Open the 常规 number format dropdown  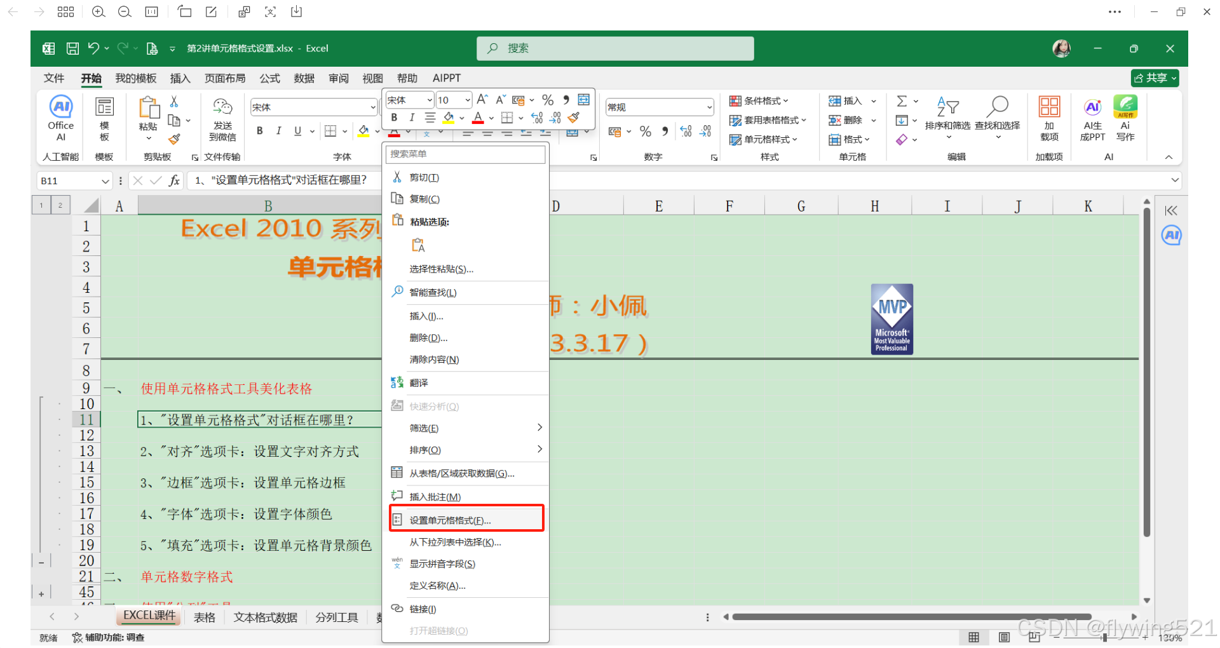(x=710, y=107)
